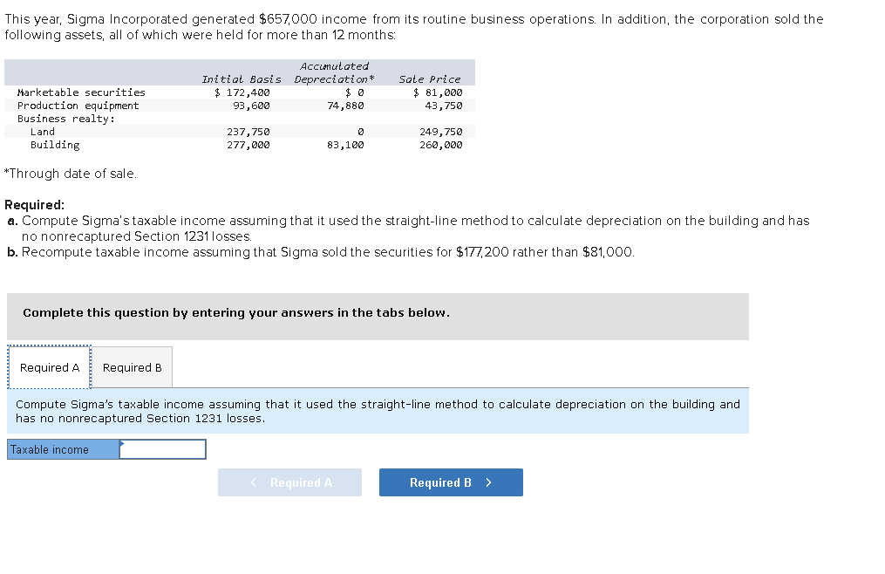Select the Production equipment row
885x574 pixels.
pos(71,105)
